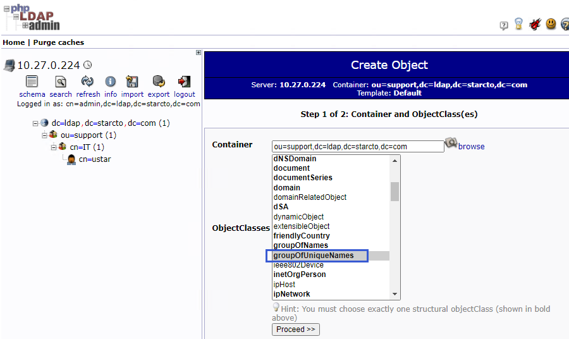Click the info text link

(111, 94)
